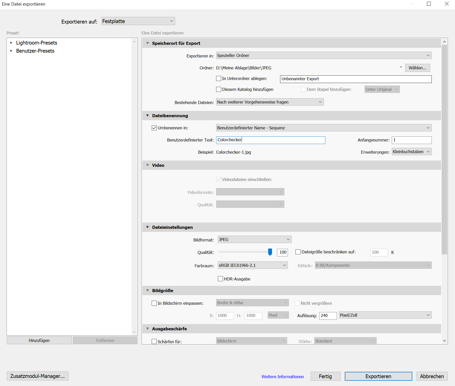Enable Diesem Katalog hinzufügen
455x386 pixels.
(x=219, y=89)
